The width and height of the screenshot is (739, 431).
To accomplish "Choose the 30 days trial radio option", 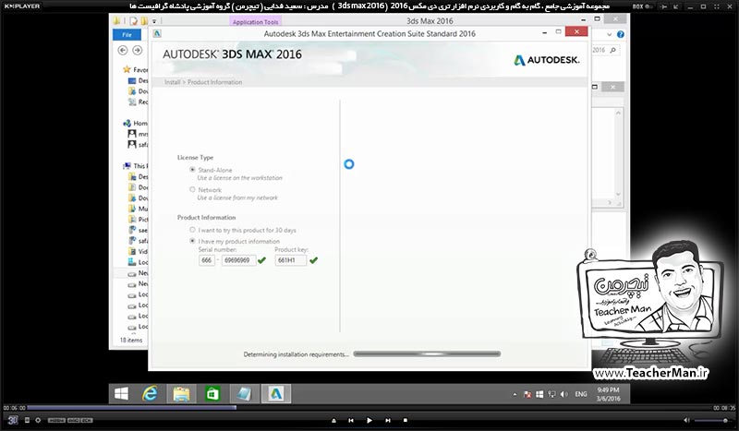I will point(192,230).
